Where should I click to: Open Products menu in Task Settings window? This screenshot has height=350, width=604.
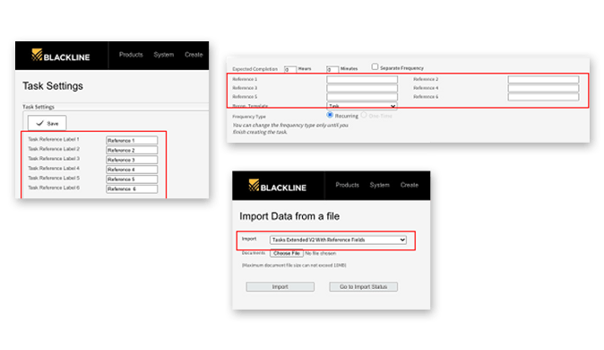131,55
